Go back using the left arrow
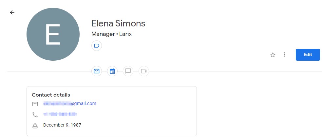The height and width of the screenshot is (137, 322). 12,12
